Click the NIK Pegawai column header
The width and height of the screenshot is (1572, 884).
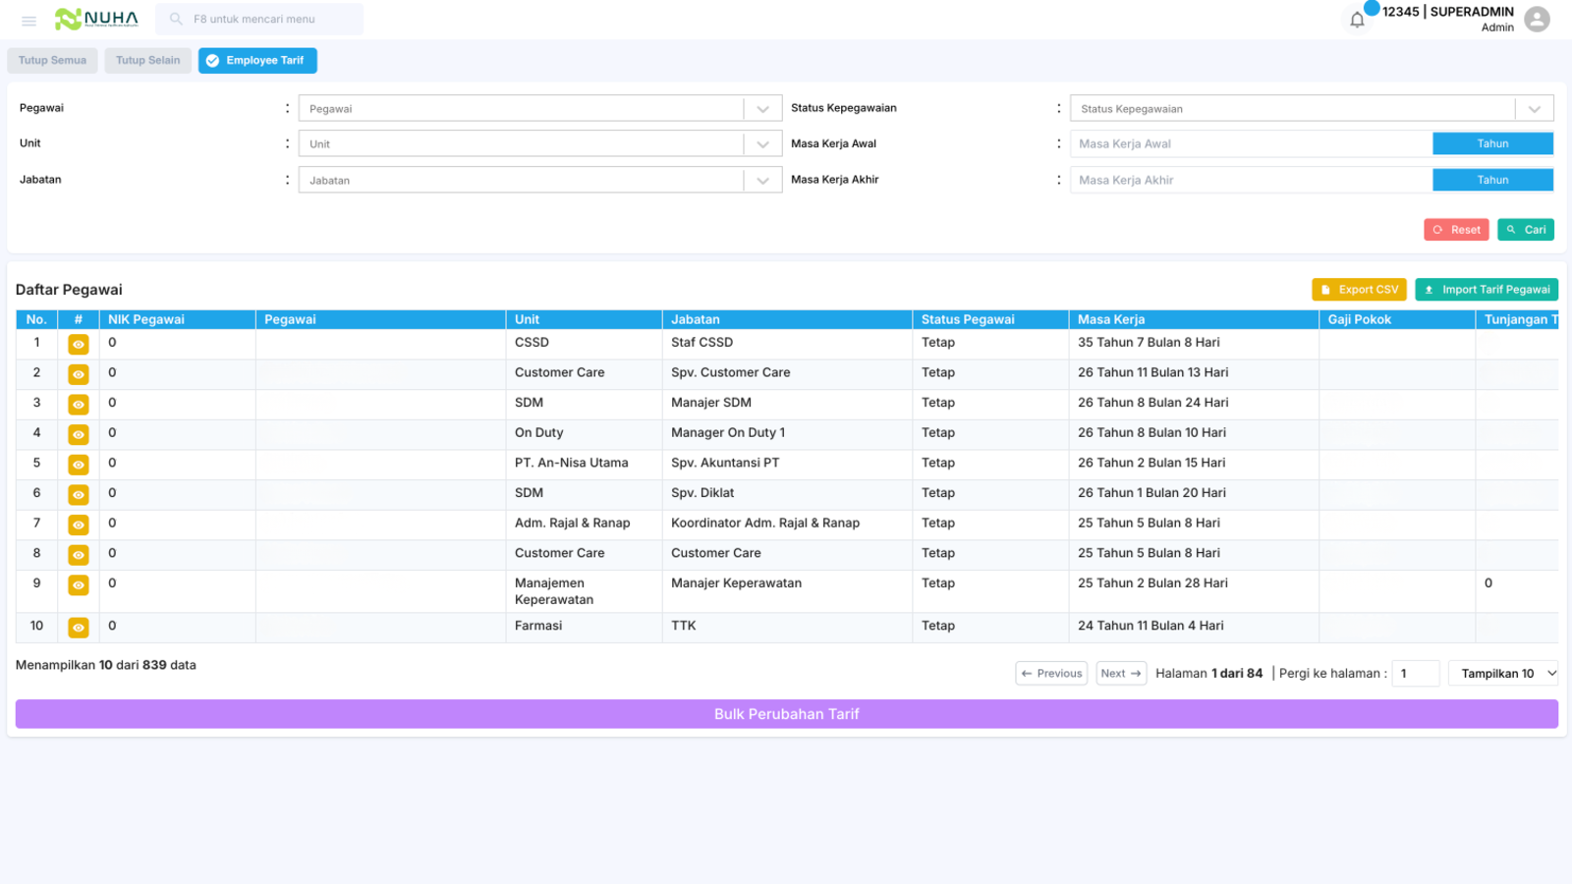click(177, 319)
